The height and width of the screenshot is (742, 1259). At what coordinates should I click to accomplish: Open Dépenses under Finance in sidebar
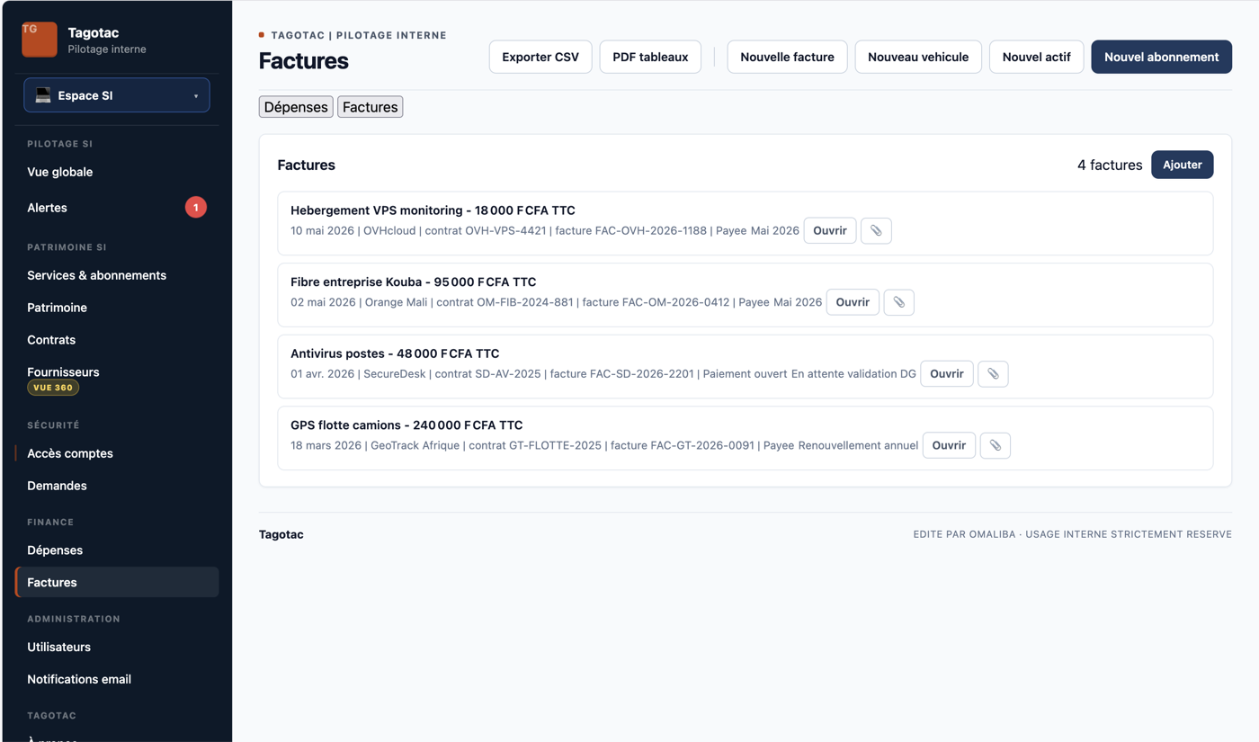(x=55, y=550)
